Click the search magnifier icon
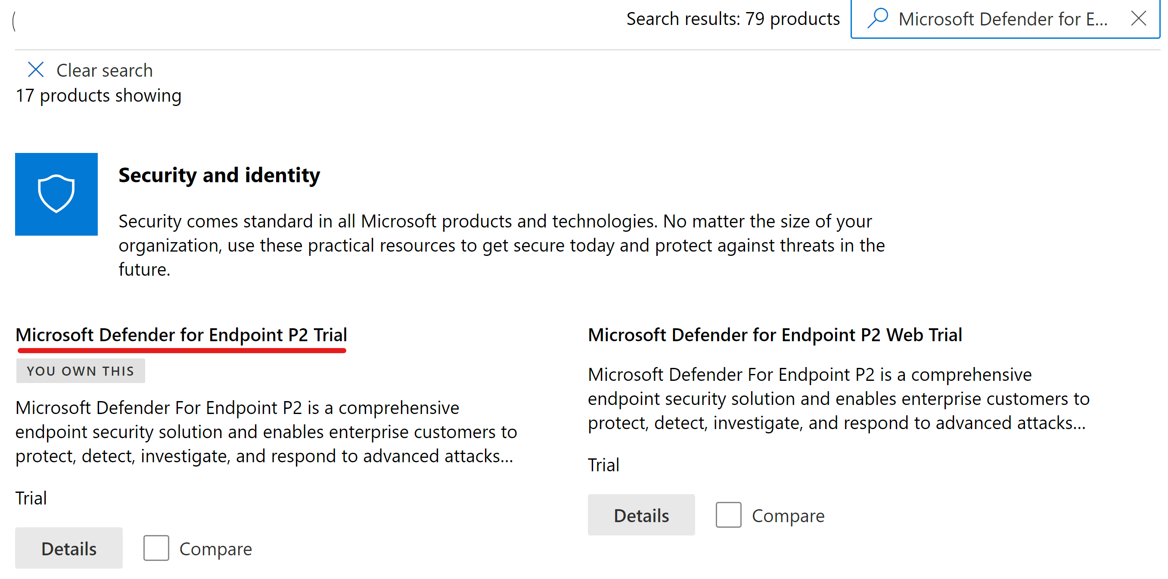The height and width of the screenshot is (579, 1168). tap(877, 18)
